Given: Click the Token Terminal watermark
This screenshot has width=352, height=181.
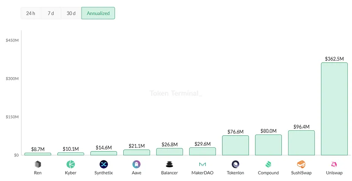Looking at the screenshot, I should point(176,93).
